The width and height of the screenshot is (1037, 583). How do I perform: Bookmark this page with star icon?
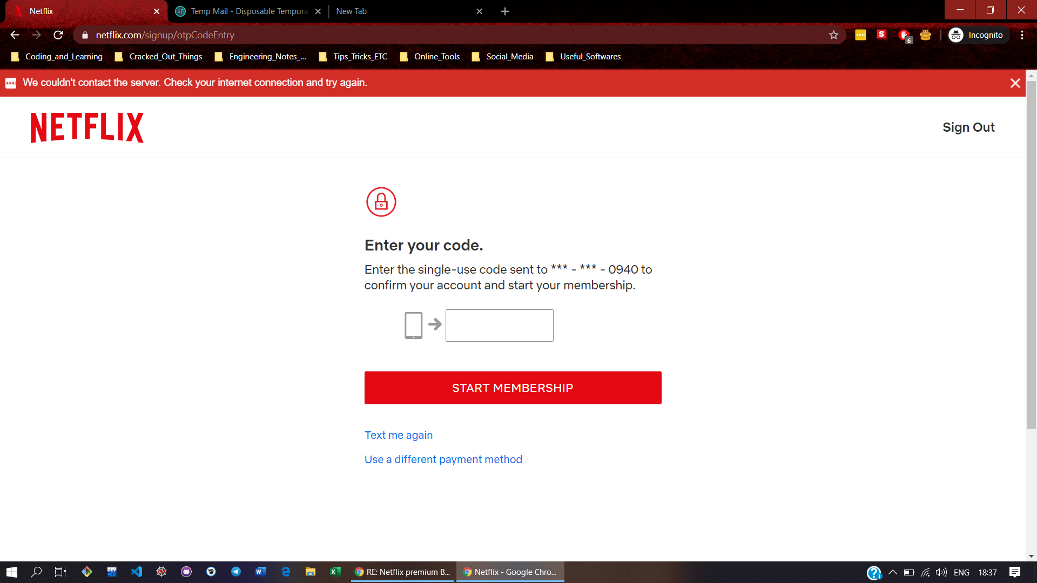point(833,35)
